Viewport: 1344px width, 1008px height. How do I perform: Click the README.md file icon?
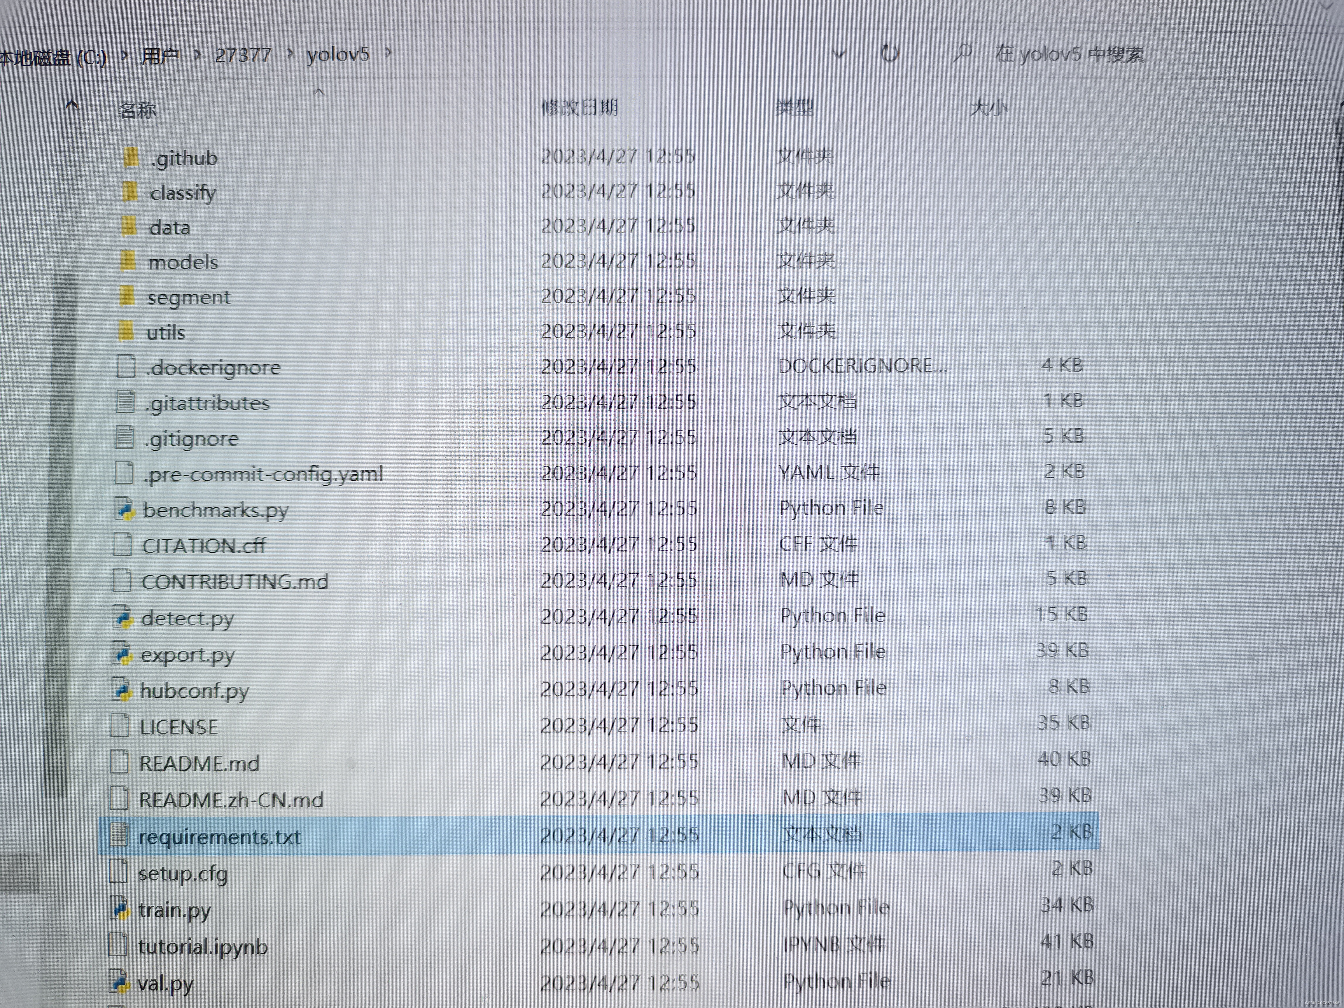(119, 762)
